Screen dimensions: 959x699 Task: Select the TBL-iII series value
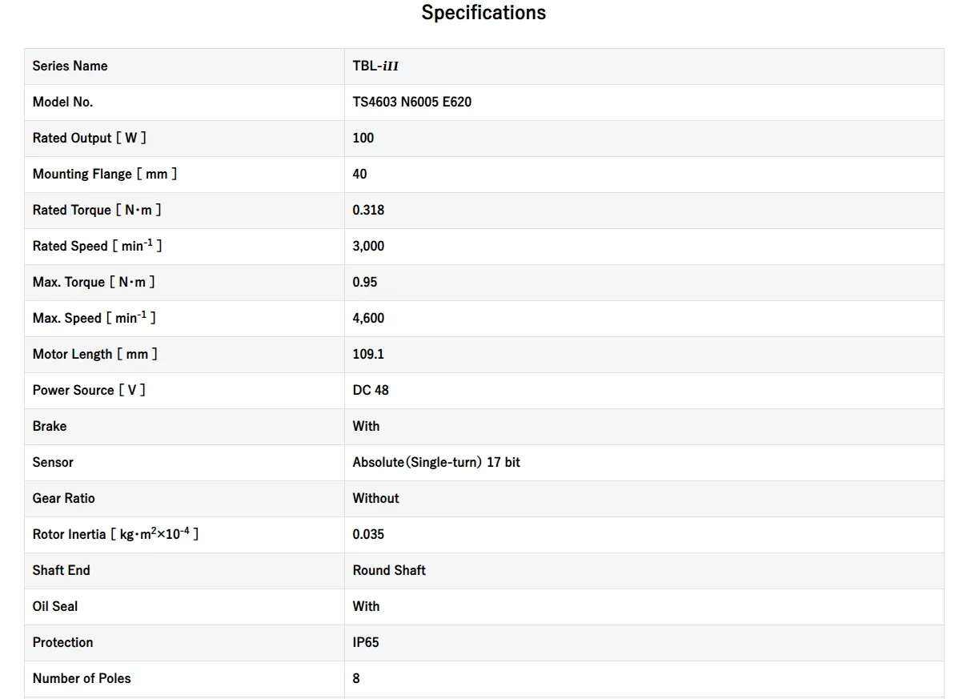point(375,66)
